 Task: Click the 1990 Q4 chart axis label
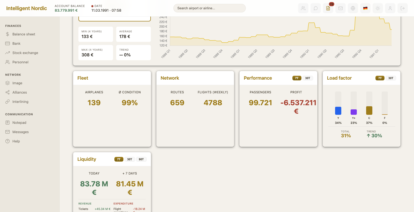click(357, 54)
